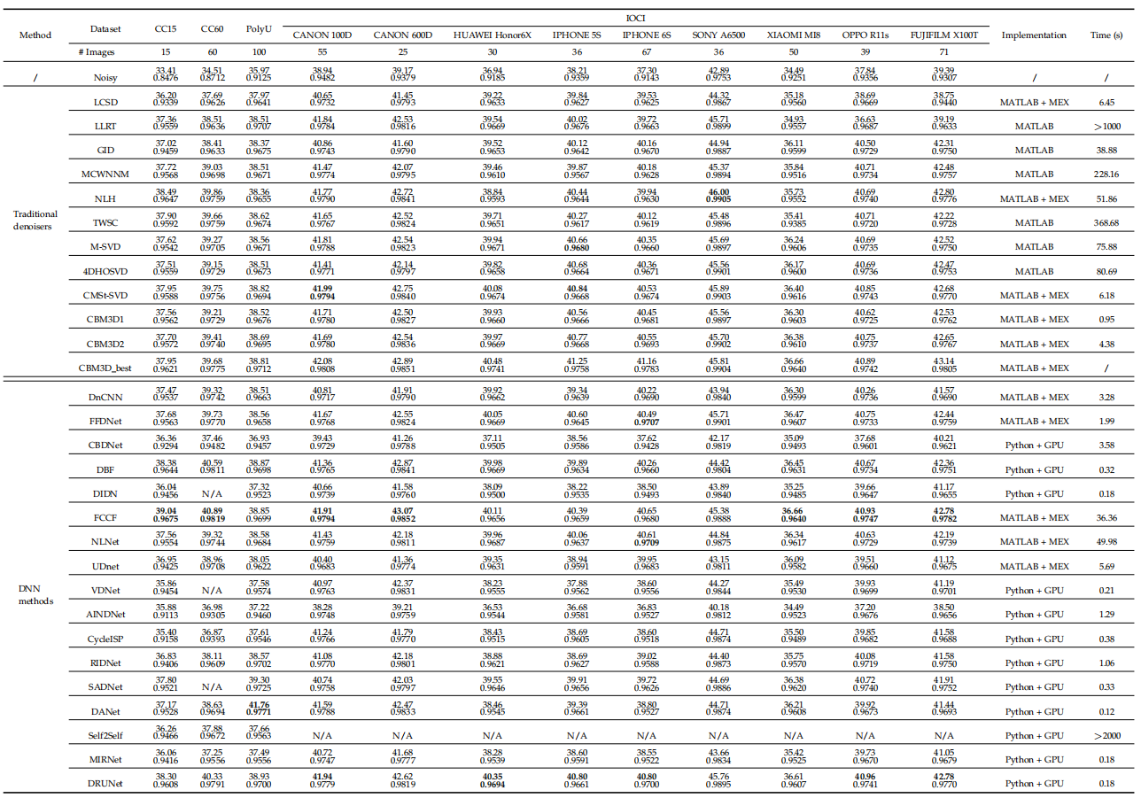Click the ">1000" time value for LLRT
1141x798 pixels.
click(1106, 126)
